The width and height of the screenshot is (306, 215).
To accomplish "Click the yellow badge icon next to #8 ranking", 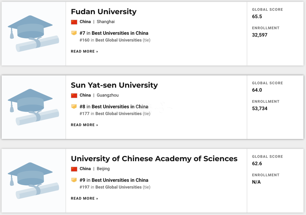I will click(x=74, y=106).
